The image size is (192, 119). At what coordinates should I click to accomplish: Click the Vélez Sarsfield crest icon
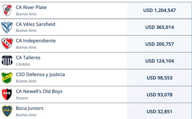(7, 27)
